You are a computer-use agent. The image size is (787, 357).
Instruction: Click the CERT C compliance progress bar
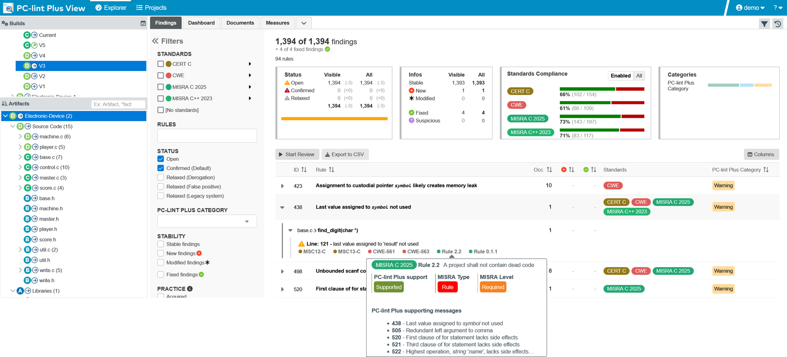pos(602,89)
